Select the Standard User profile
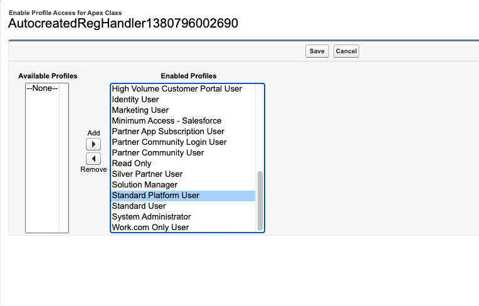 point(139,206)
